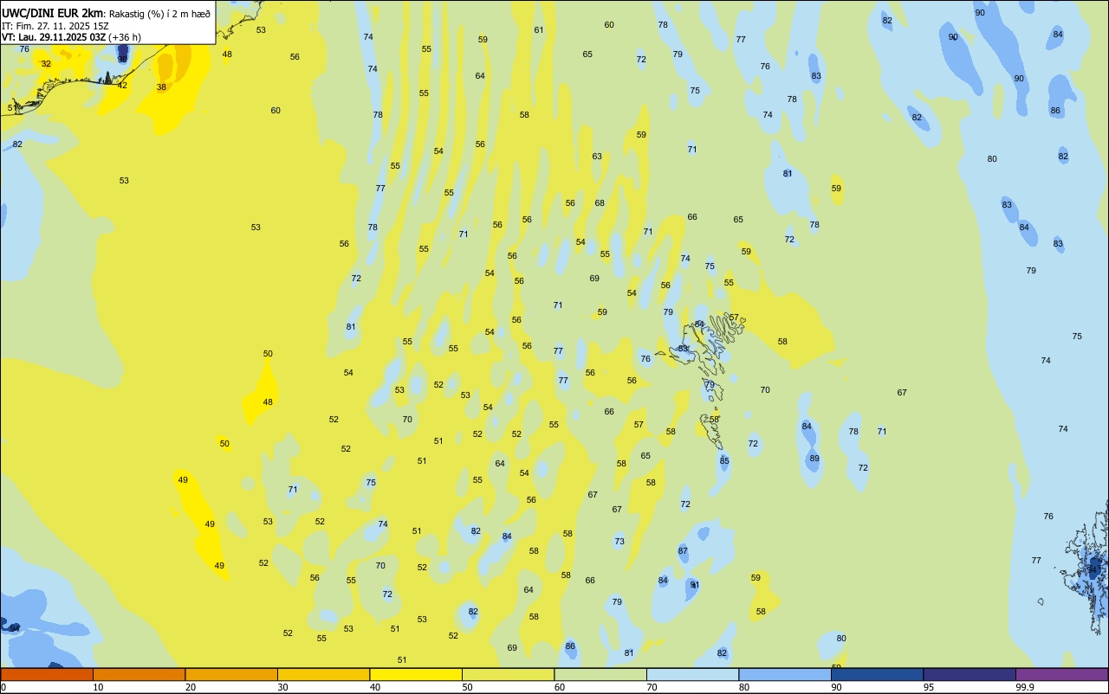Click the 70–80 light blue legend swatch

click(x=692, y=674)
